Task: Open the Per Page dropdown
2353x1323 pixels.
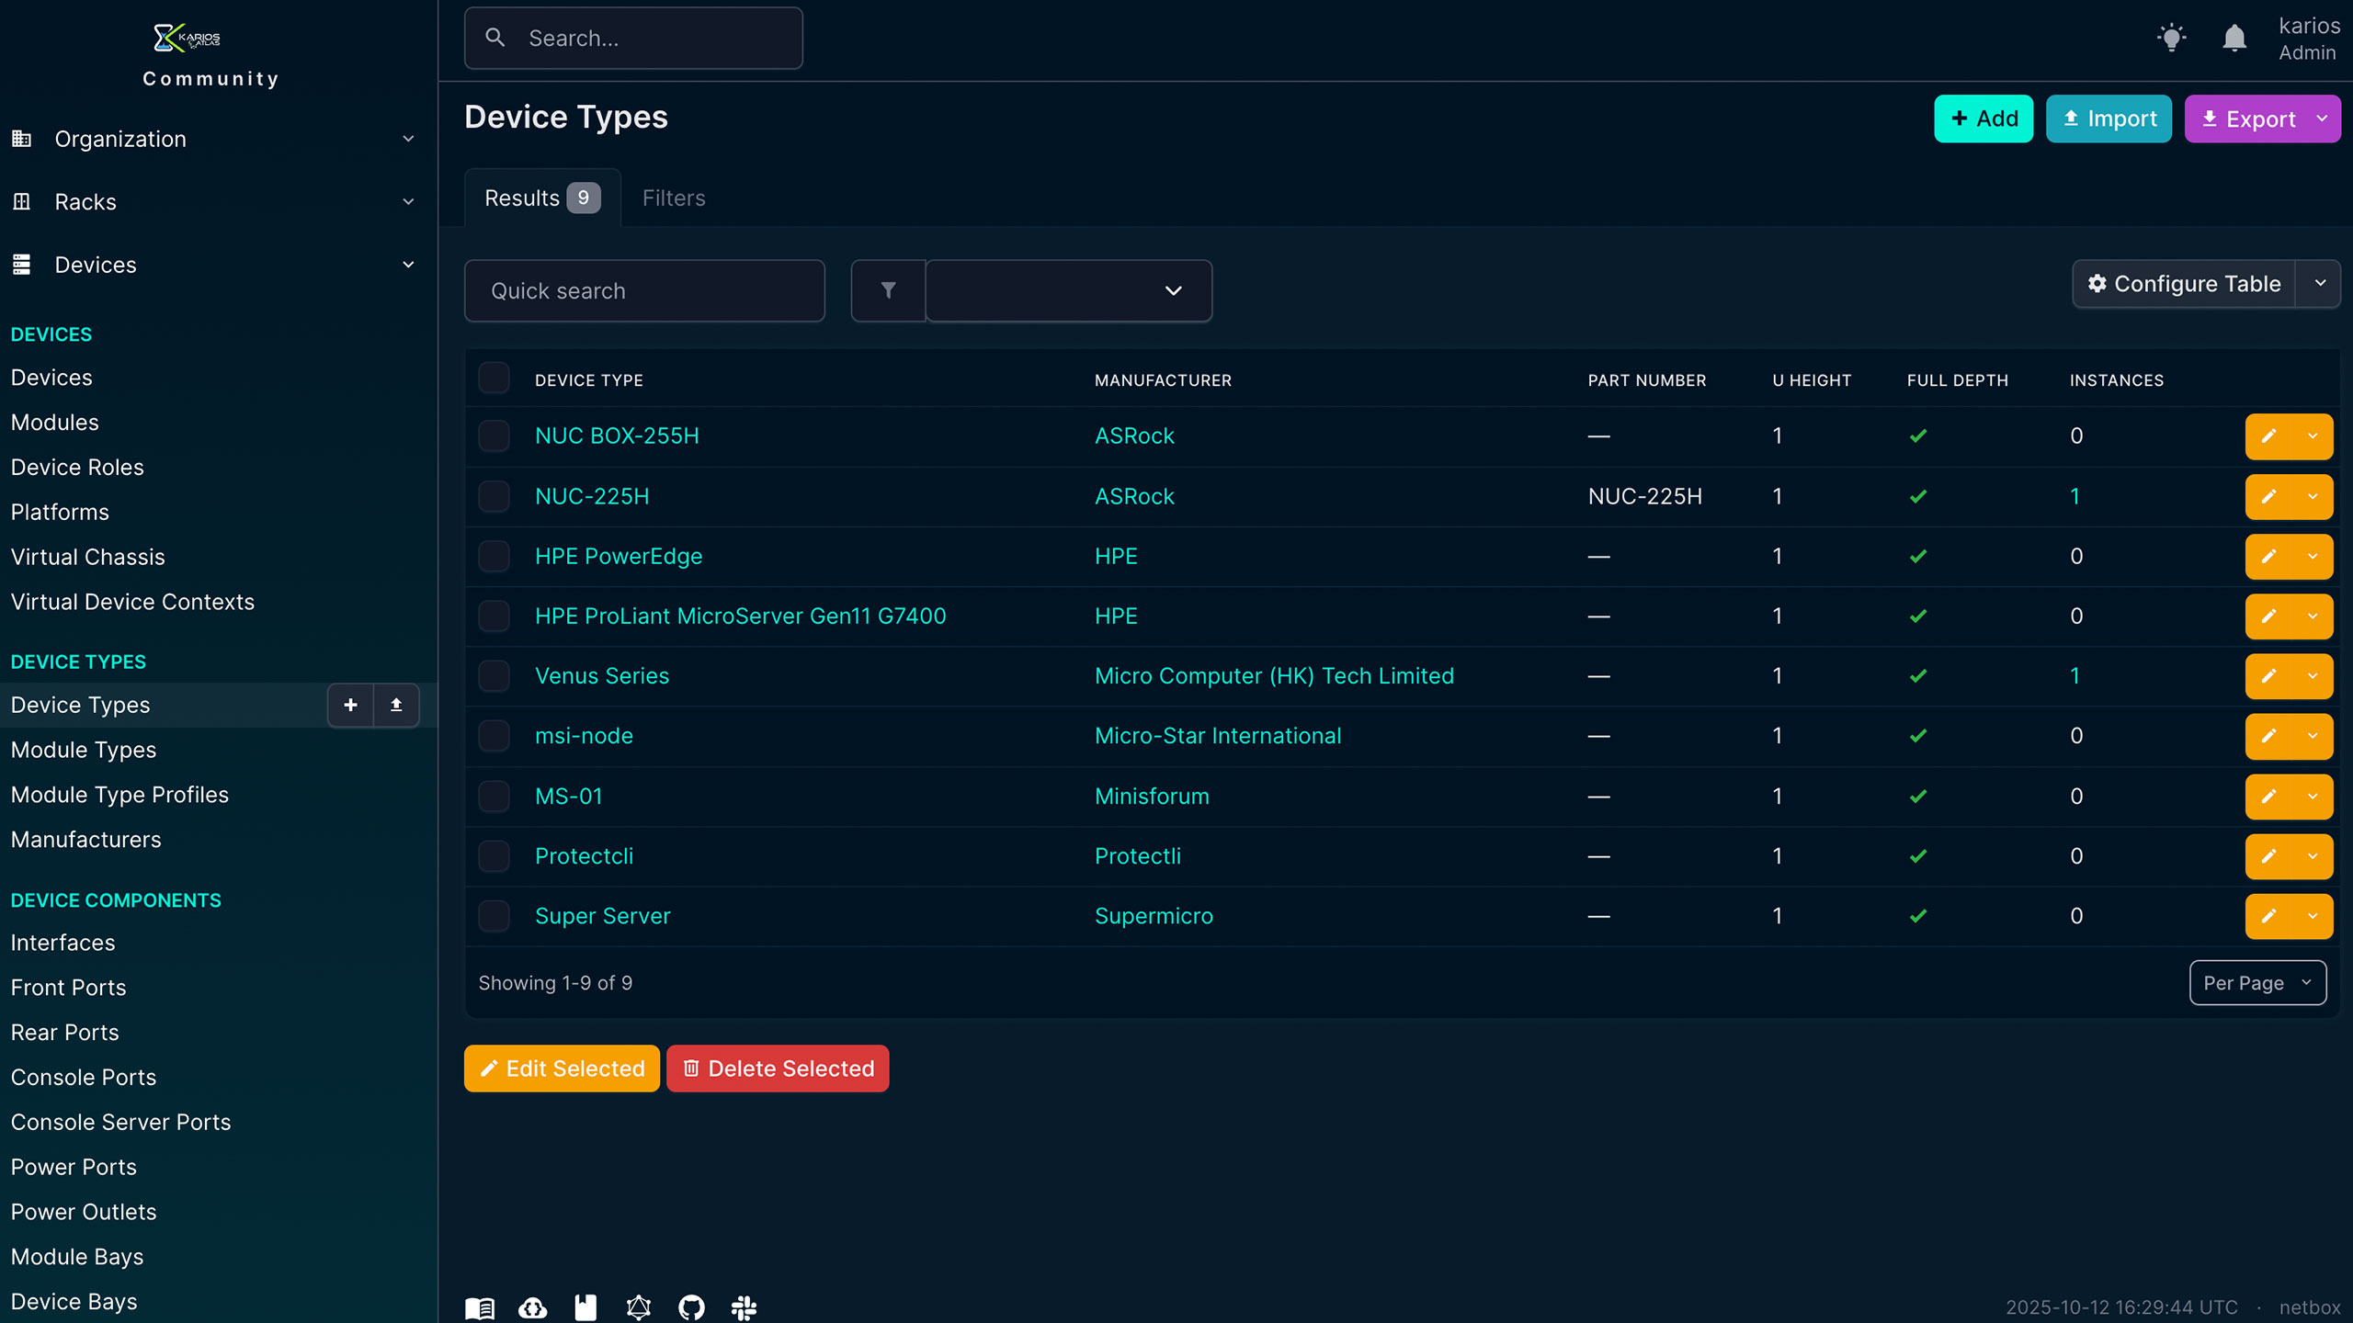Action: click(x=2257, y=983)
